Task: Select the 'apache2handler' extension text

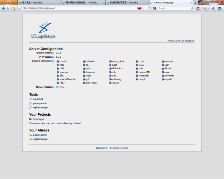Action: point(68,79)
